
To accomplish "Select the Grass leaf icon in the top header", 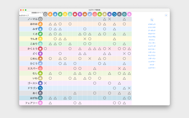I will click(x=60, y=14).
